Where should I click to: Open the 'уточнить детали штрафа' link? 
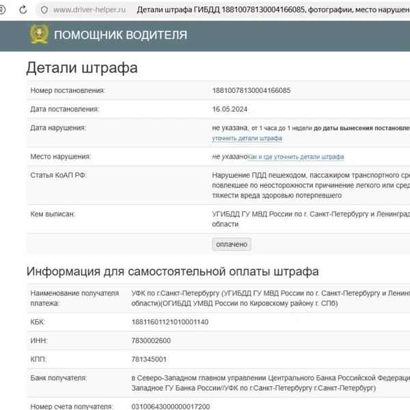coord(247,138)
